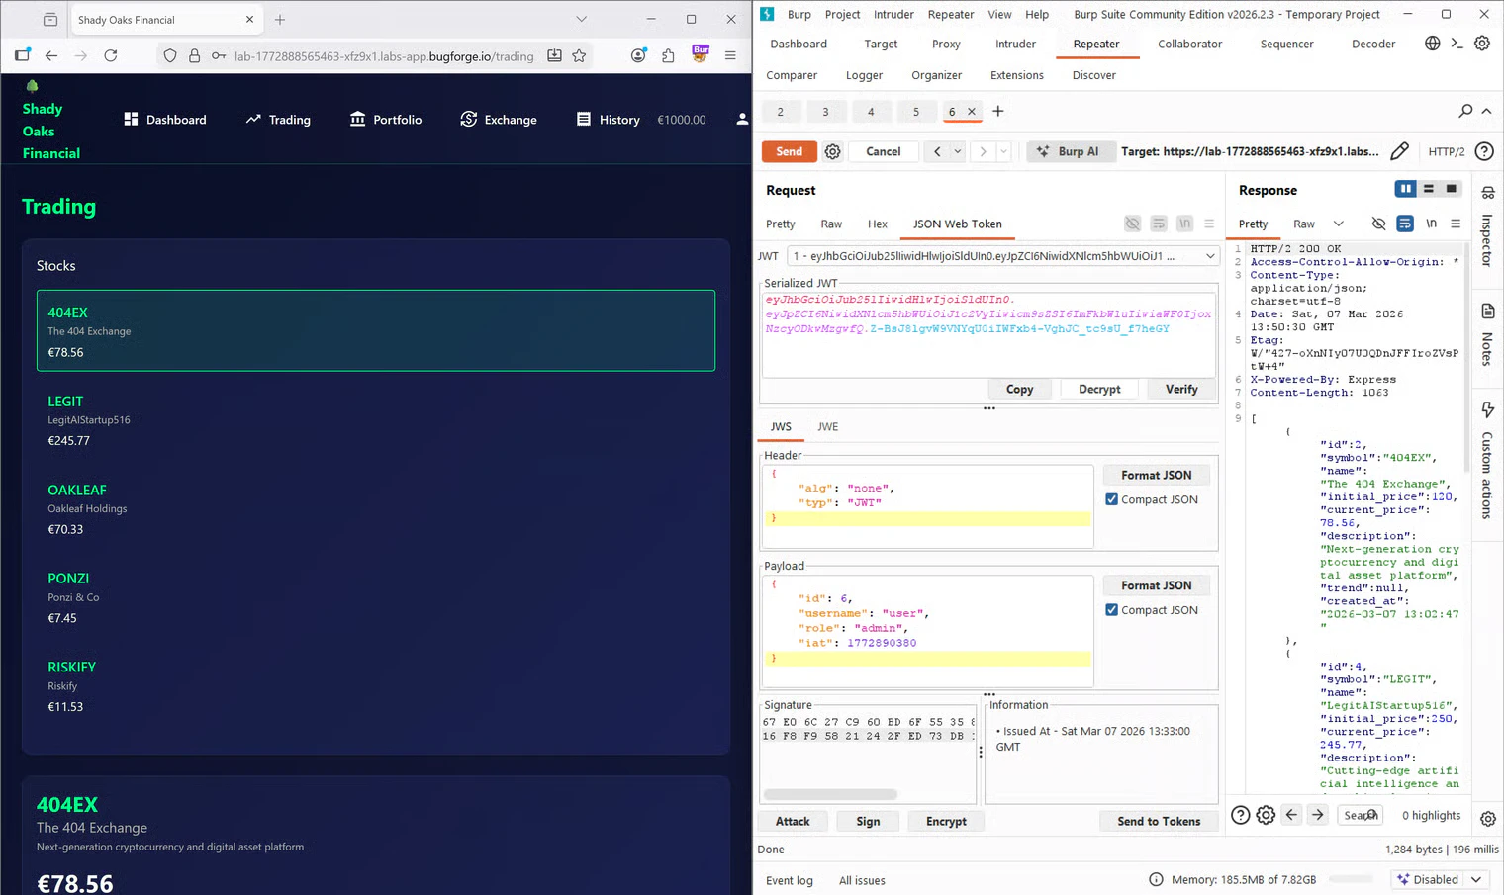Click Repeater send-options gear next to Send
The height and width of the screenshot is (895, 1504).
(833, 151)
